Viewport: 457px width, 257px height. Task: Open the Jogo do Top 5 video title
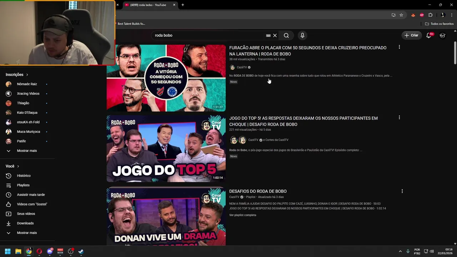pyautogui.click(x=303, y=121)
